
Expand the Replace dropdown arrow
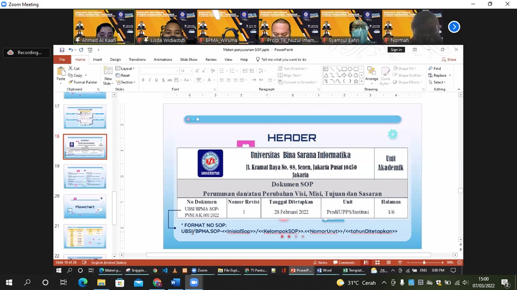click(x=450, y=75)
